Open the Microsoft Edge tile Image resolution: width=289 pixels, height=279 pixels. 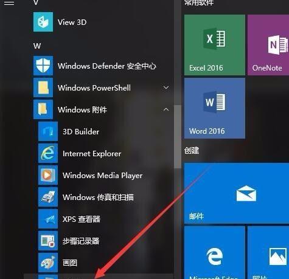[x=215, y=253]
